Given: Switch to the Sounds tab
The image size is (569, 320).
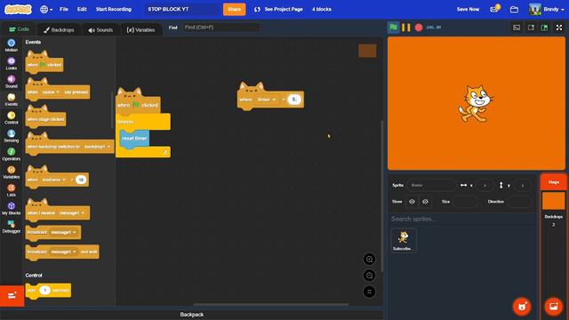Looking at the screenshot, I should tap(100, 29).
